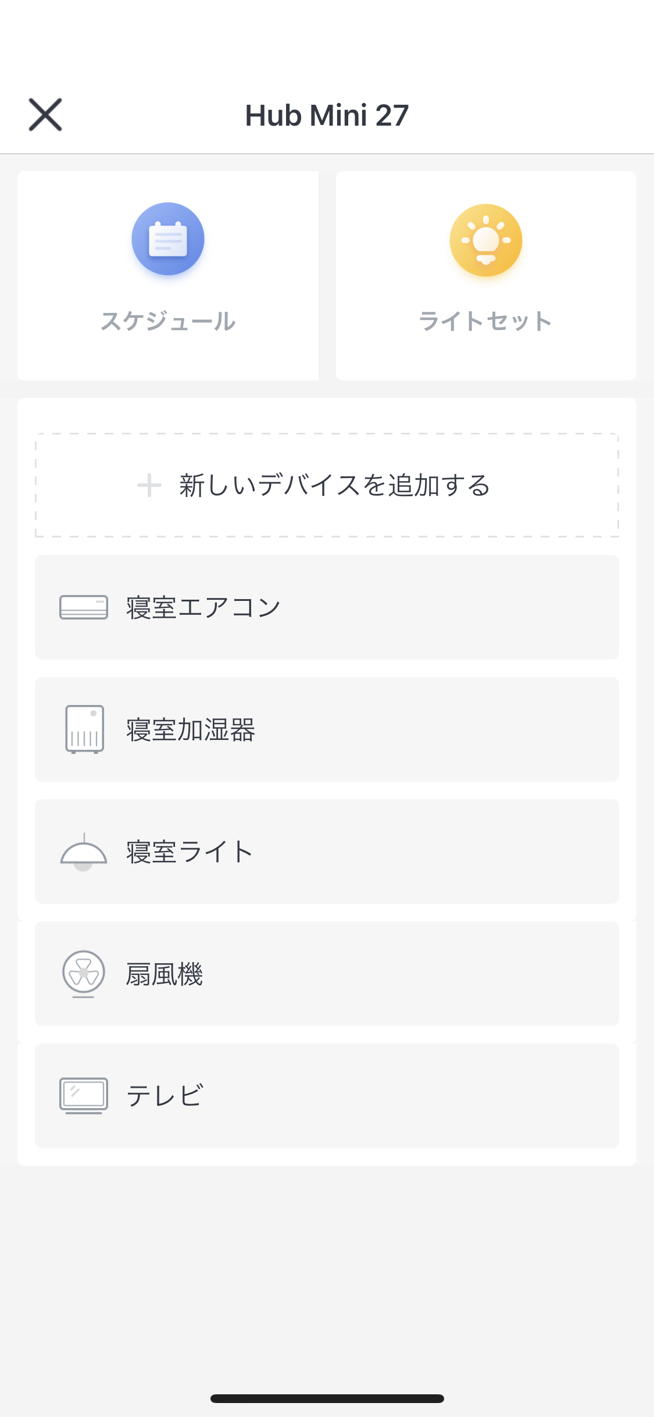The image size is (654, 1417).
Task: Tap the home indicator bar
Action: 327,1398
